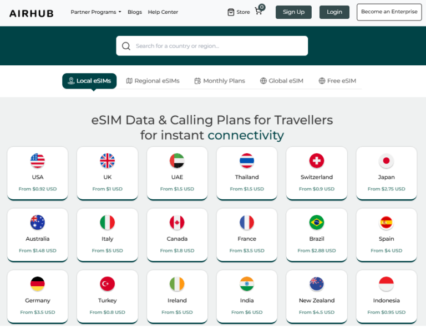The height and width of the screenshot is (330, 426).
Task: Select the Spain flag icon
Action: (386, 222)
